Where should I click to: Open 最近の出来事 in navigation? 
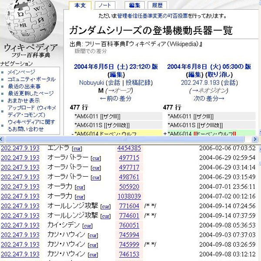[x=24, y=87]
